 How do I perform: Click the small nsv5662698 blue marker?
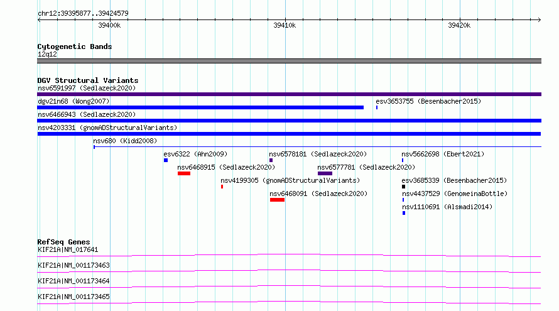pyautogui.click(x=403, y=160)
